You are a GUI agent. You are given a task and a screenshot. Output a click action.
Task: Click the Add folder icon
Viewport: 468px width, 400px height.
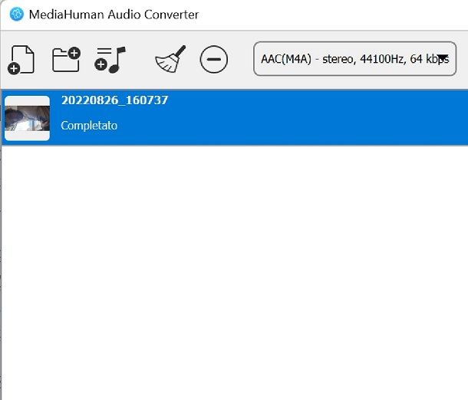(66, 59)
